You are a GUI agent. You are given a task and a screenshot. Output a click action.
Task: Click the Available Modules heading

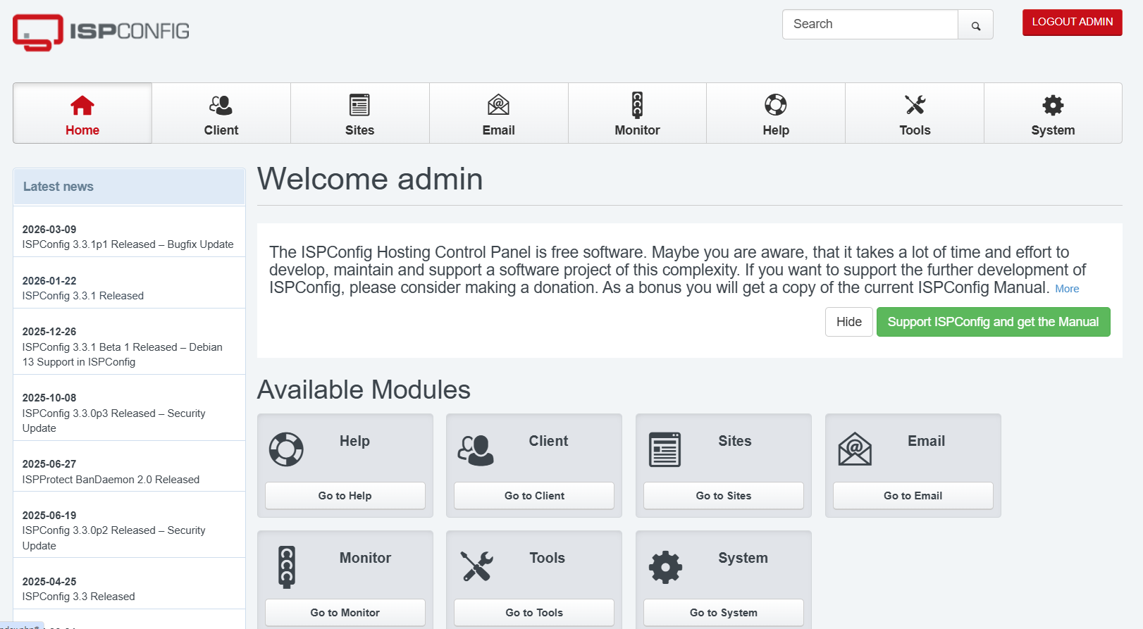(x=364, y=390)
